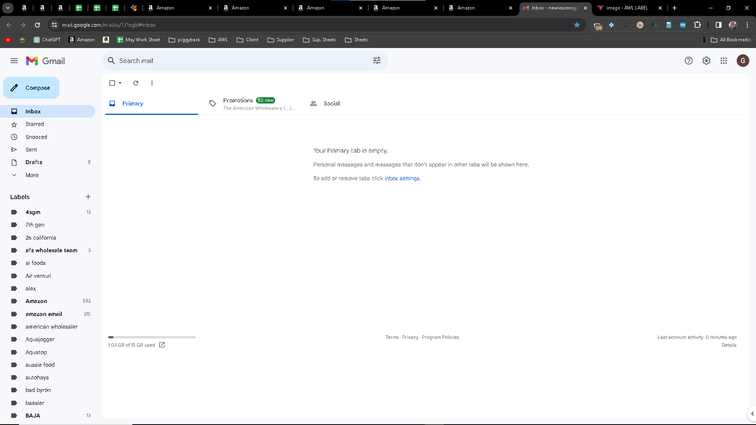Click the inbox settings link
Image resolution: width=756 pixels, height=425 pixels.
click(x=402, y=178)
